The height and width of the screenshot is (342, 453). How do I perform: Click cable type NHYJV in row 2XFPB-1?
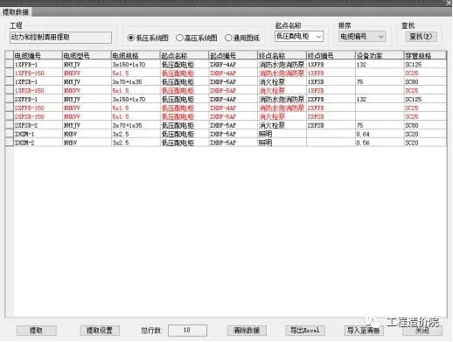[87, 100]
